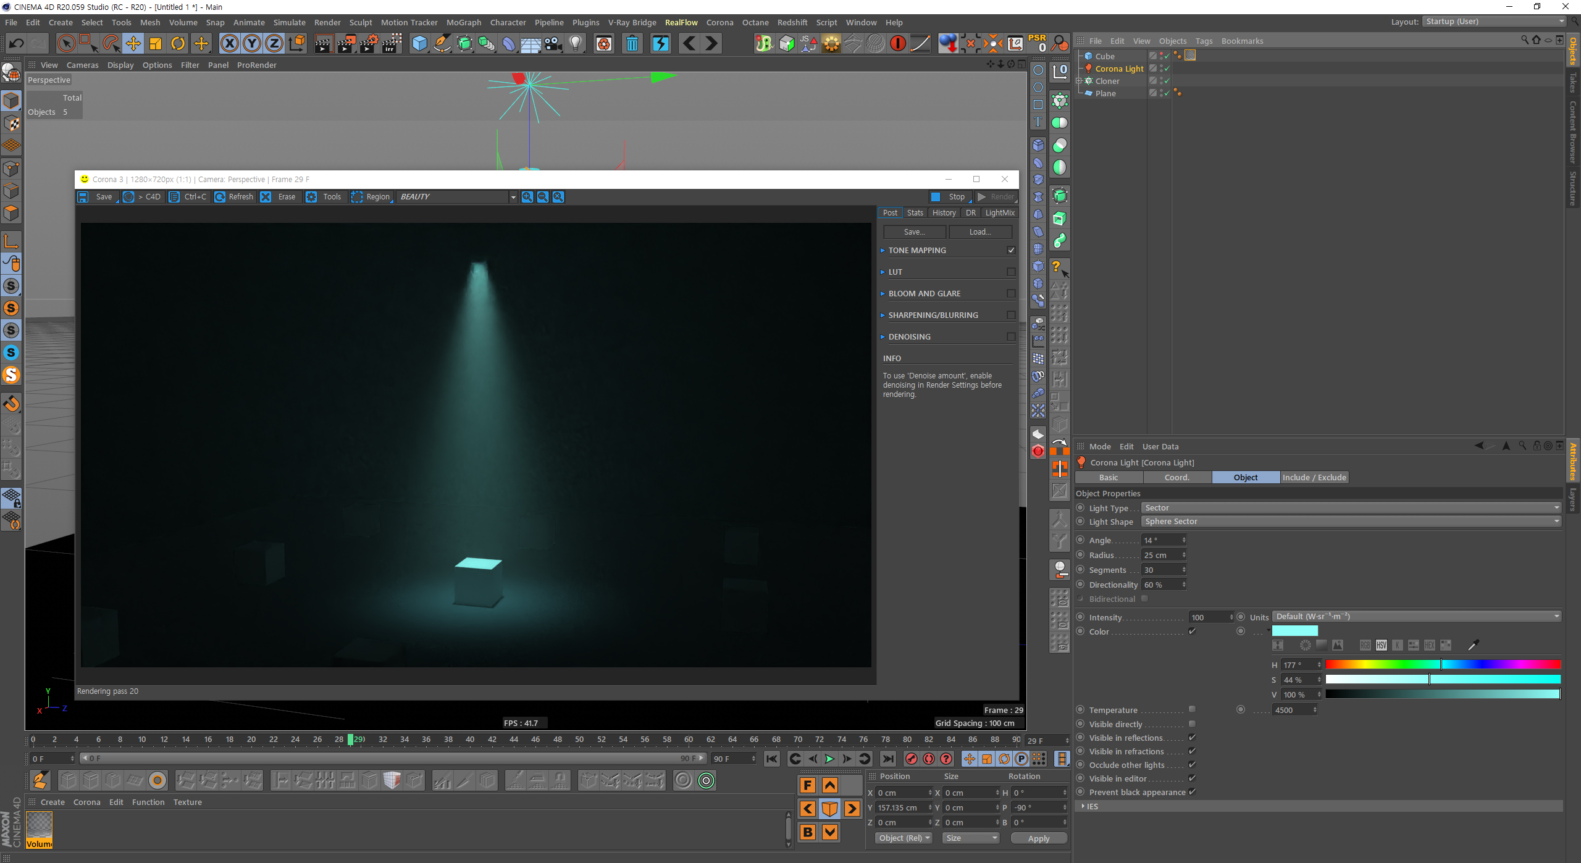Open the MoGraph menu

click(463, 22)
